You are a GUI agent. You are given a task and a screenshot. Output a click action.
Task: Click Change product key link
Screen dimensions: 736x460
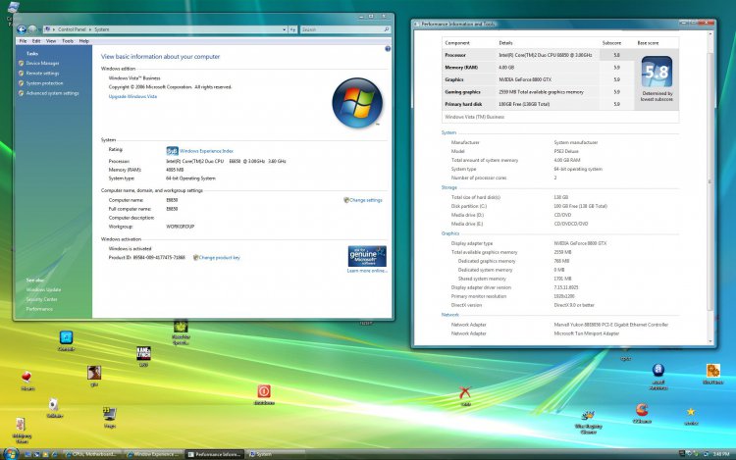point(219,257)
